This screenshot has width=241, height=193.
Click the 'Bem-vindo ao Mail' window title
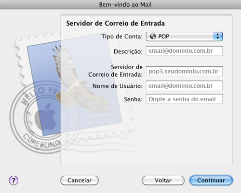click(125, 4)
